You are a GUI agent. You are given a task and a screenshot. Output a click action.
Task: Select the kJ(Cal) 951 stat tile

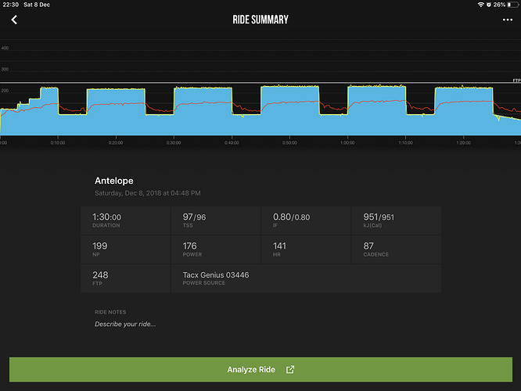(x=397, y=221)
